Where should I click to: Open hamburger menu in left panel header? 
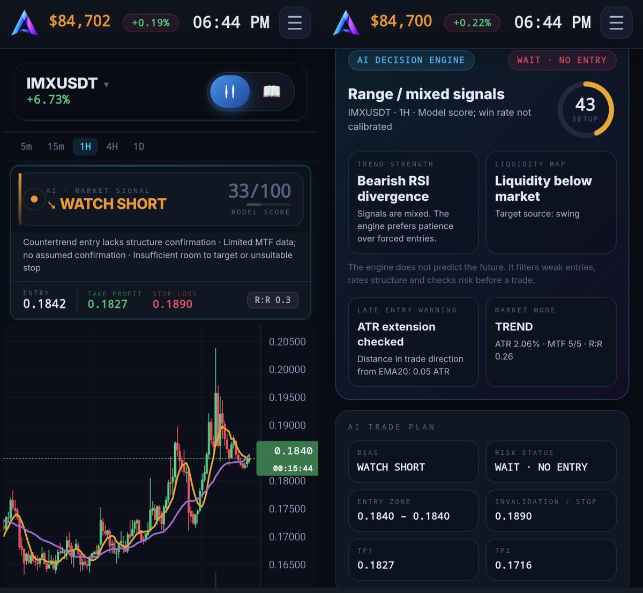[x=295, y=22]
